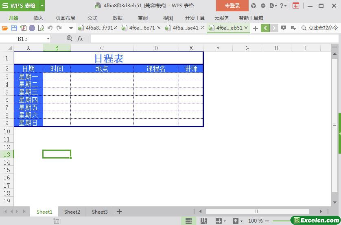The width and height of the screenshot is (341, 225).
Task: Select the 星期三 cell
Action: pyautogui.click(x=28, y=92)
